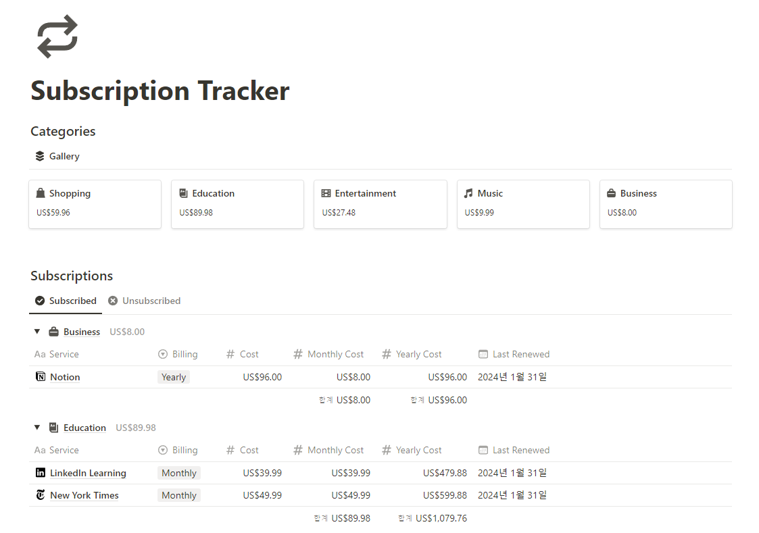Switch to the Unsubscribed tab
The width and height of the screenshot is (759, 533).
(144, 301)
